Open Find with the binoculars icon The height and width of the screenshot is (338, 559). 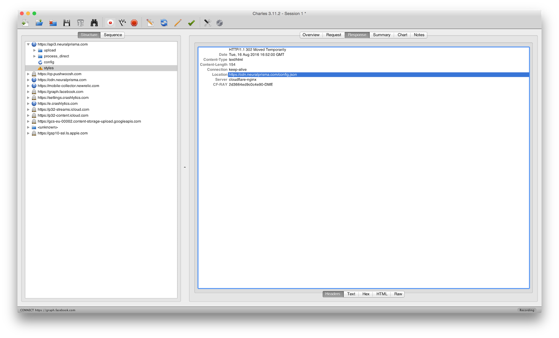(94, 23)
